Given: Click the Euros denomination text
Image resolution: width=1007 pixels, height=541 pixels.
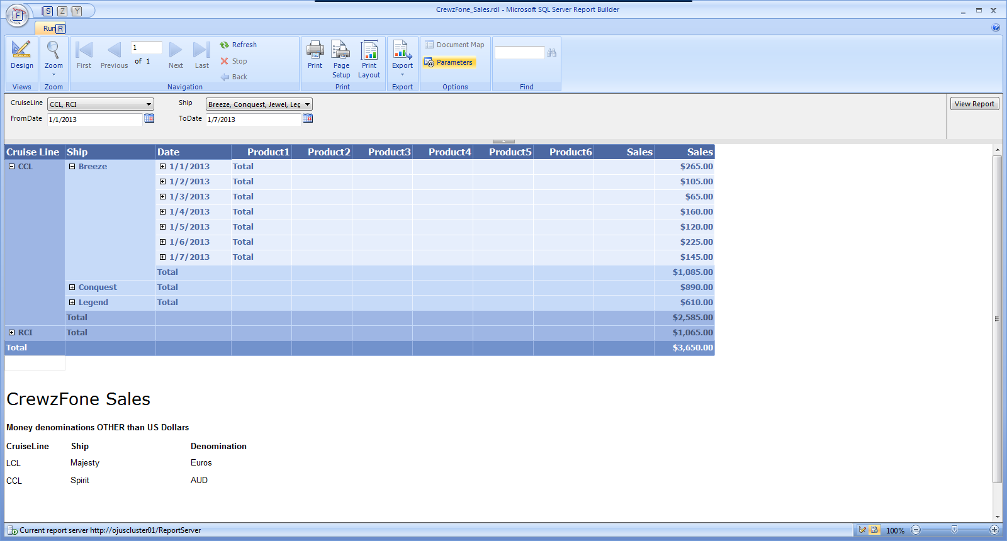Looking at the screenshot, I should [201, 462].
